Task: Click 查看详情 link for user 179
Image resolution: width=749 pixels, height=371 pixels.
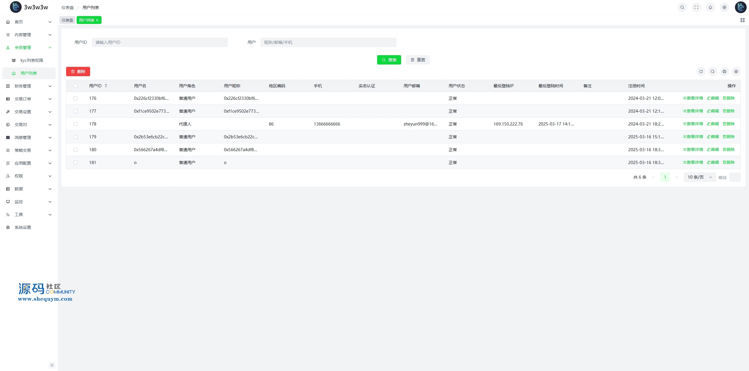Action: (693, 137)
